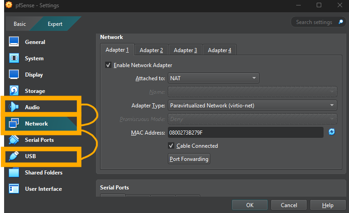Toggle Enable Network Adapter checkbox
The height and width of the screenshot is (213, 349).
(108, 65)
